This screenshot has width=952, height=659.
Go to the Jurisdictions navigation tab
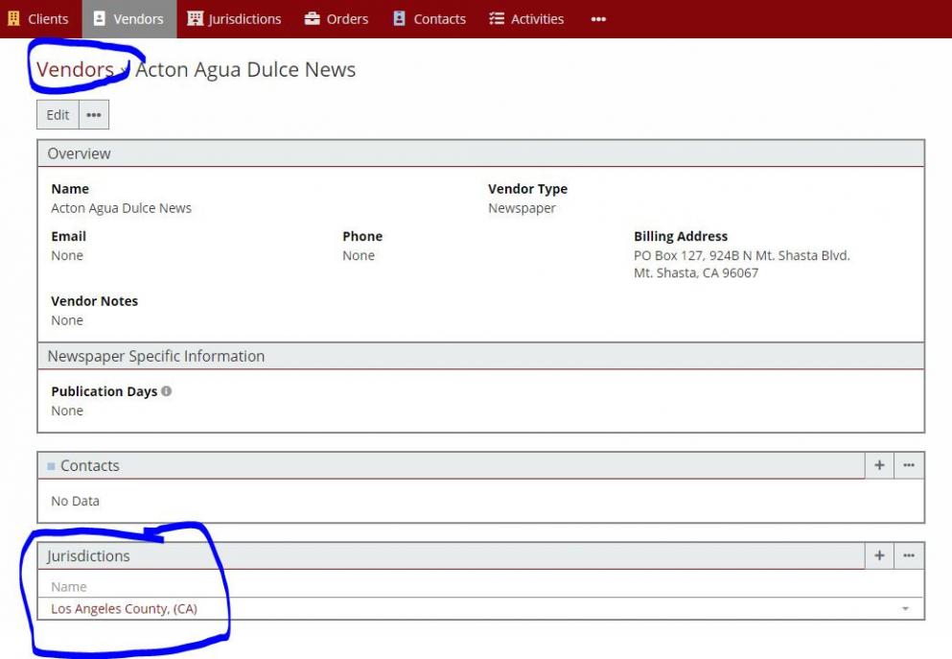235,19
